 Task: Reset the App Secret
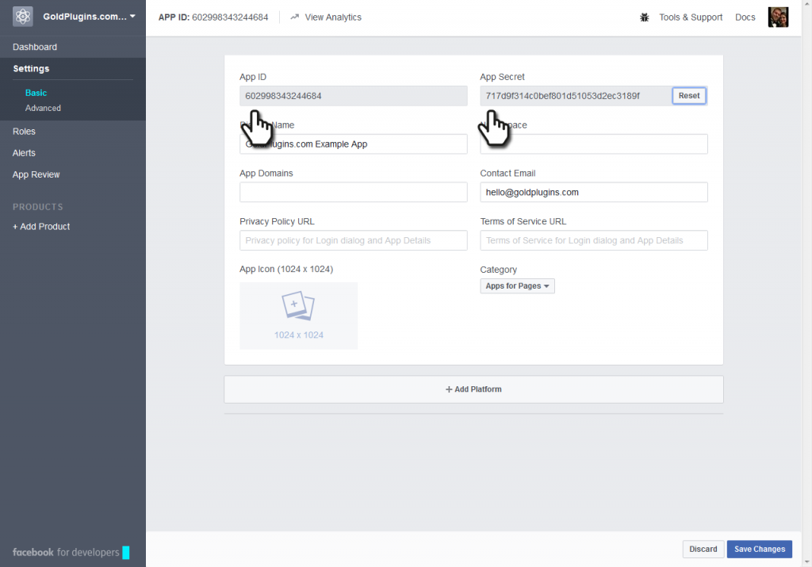689,96
